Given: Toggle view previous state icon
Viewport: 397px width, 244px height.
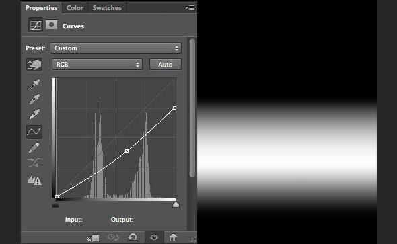Looking at the screenshot, I should 113,237.
